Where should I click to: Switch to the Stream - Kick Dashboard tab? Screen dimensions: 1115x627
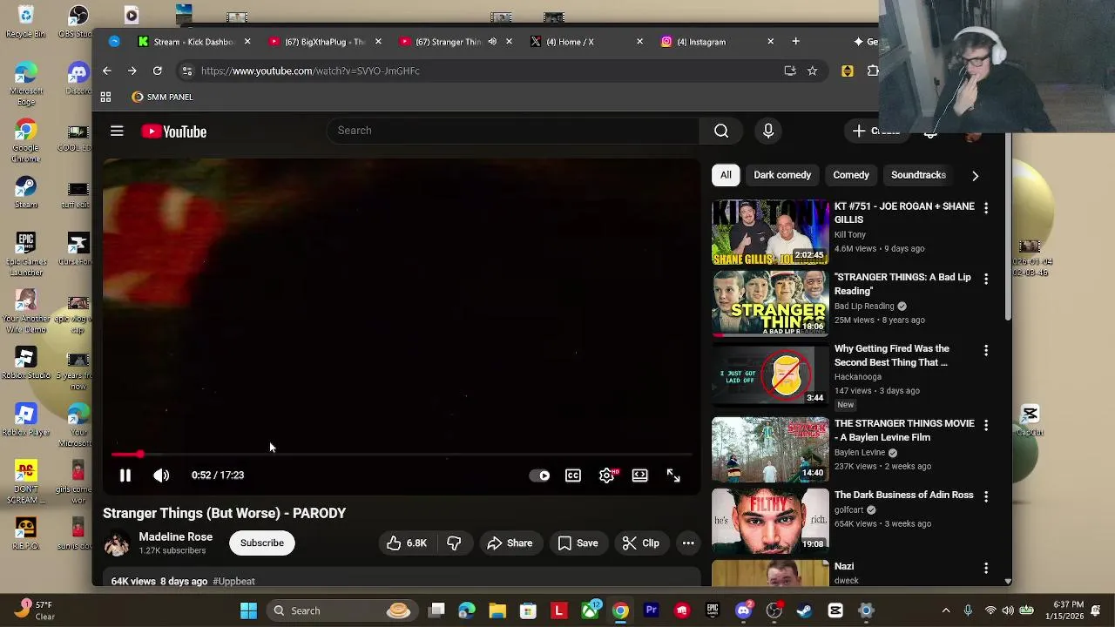[193, 42]
